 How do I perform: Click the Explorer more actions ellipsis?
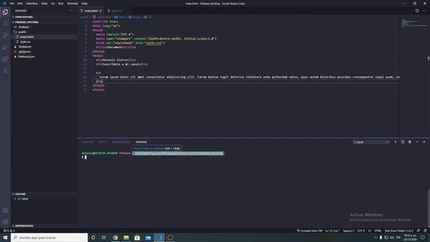tap(71, 11)
